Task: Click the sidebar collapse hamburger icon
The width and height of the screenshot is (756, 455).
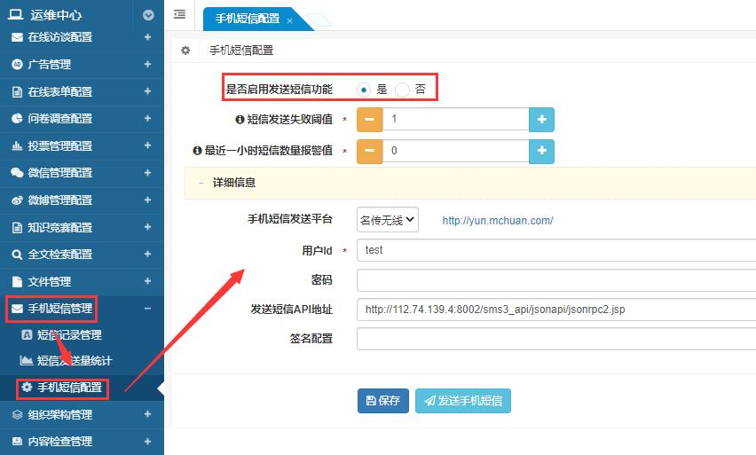Action: click(179, 14)
